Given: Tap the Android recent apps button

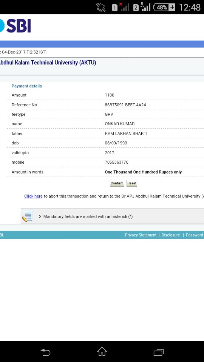Looking at the screenshot, I should click(x=158, y=352).
